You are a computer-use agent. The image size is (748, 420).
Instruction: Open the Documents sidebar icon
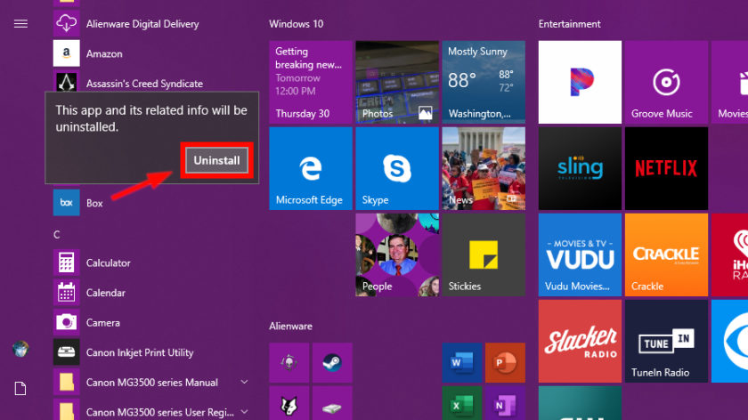(x=20, y=389)
